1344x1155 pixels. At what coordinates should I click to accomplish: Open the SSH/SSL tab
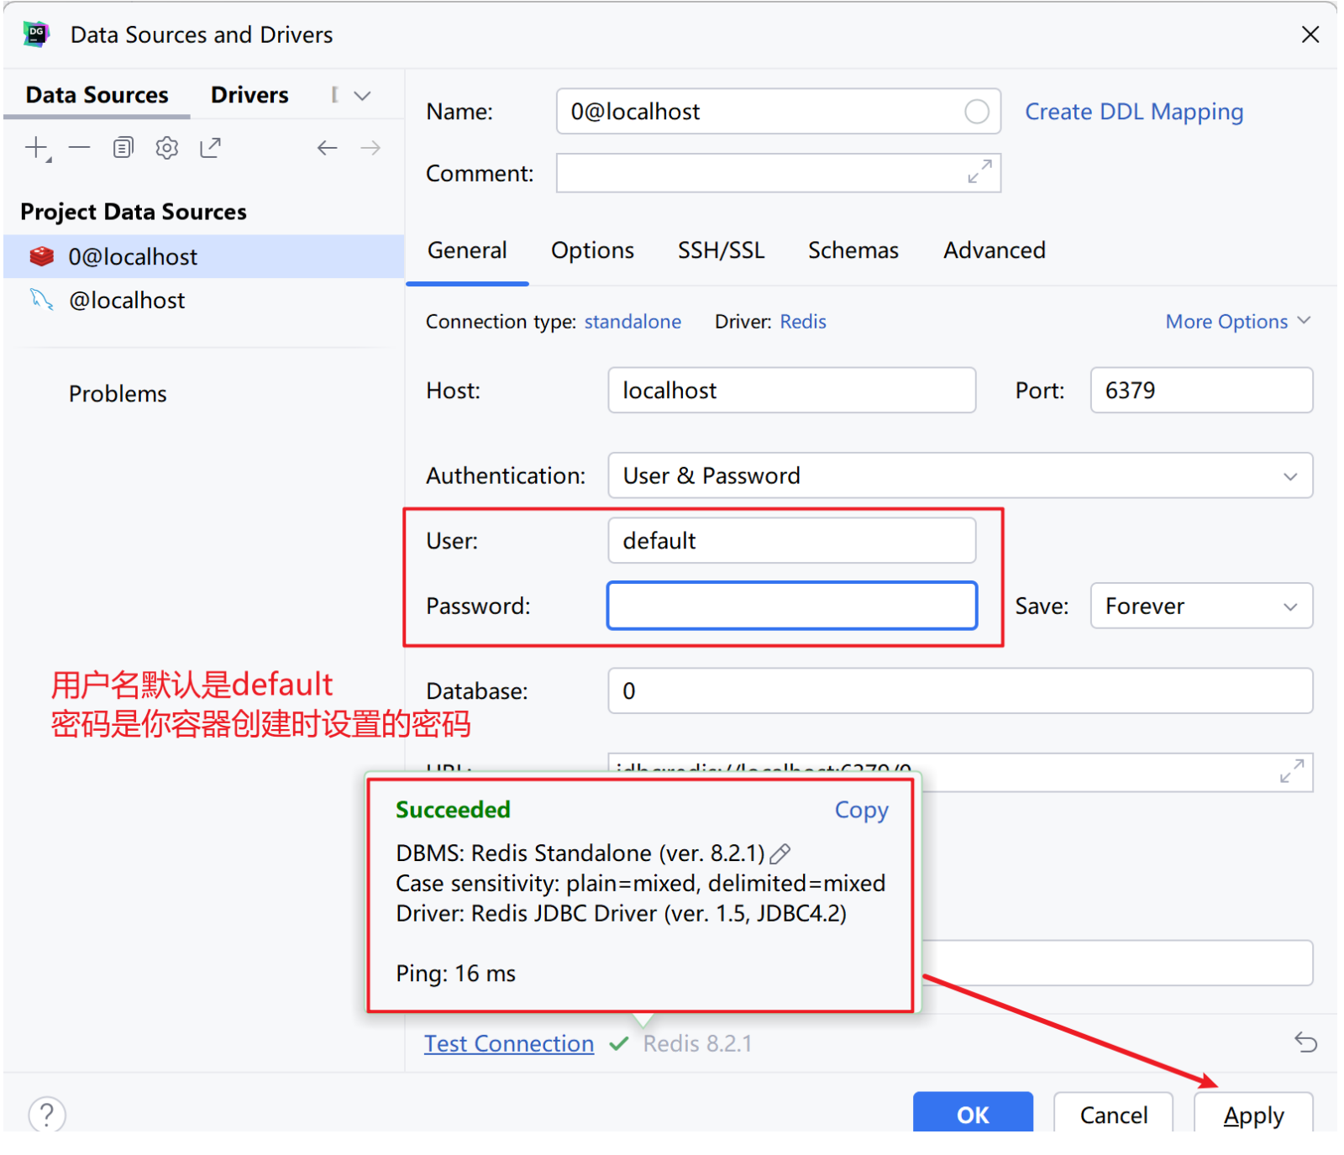tap(721, 250)
